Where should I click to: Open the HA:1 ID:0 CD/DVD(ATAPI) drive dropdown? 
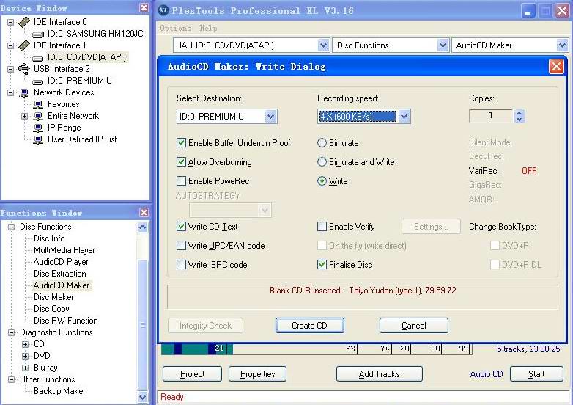323,45
